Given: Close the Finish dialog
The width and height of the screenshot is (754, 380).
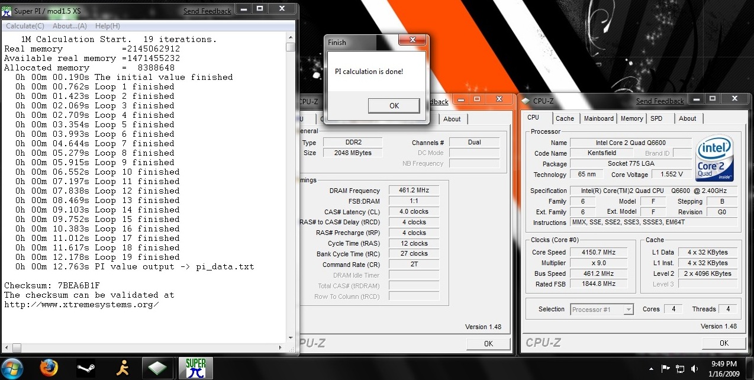Looking at the screenshot, I should point(411,40).
